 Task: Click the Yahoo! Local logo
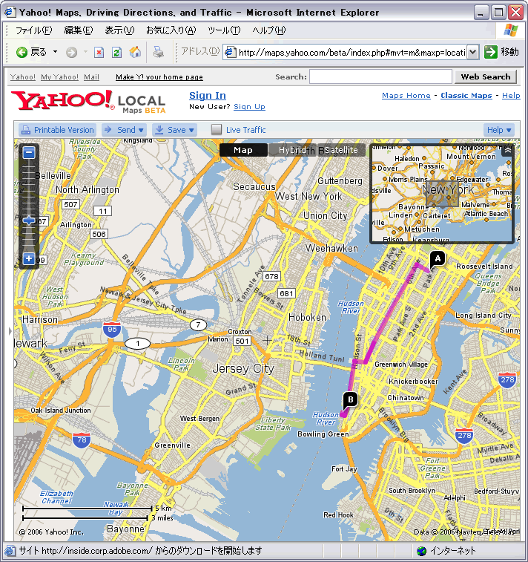(88, 102)
